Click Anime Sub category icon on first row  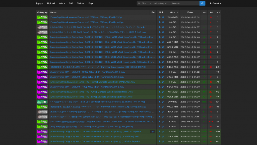[x=42, y=17]
